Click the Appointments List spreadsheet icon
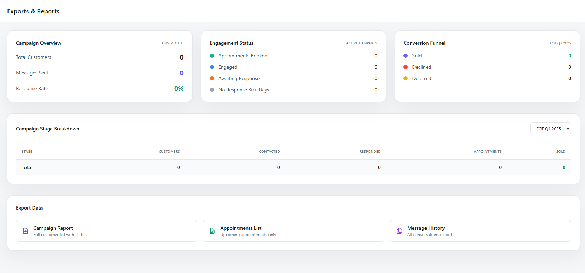585x273 pixels. tap(212, 231)
